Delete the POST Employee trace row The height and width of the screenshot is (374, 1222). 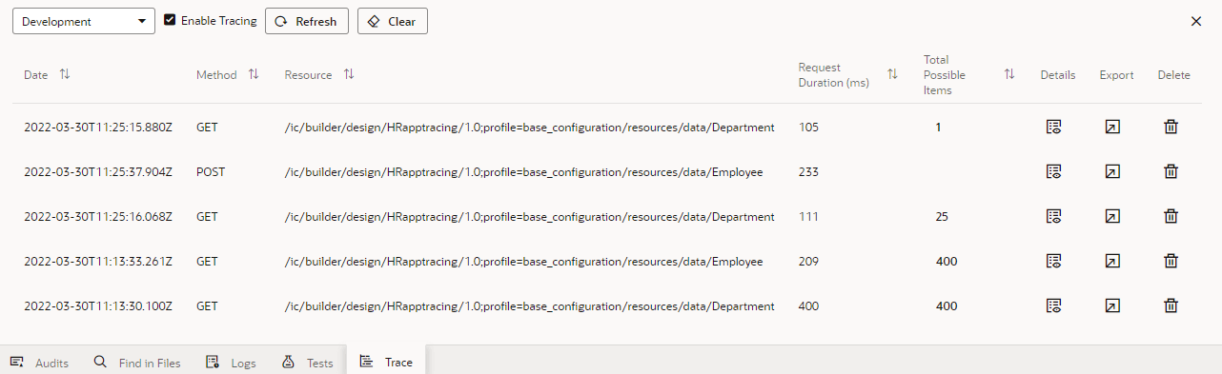(1171, 171)
